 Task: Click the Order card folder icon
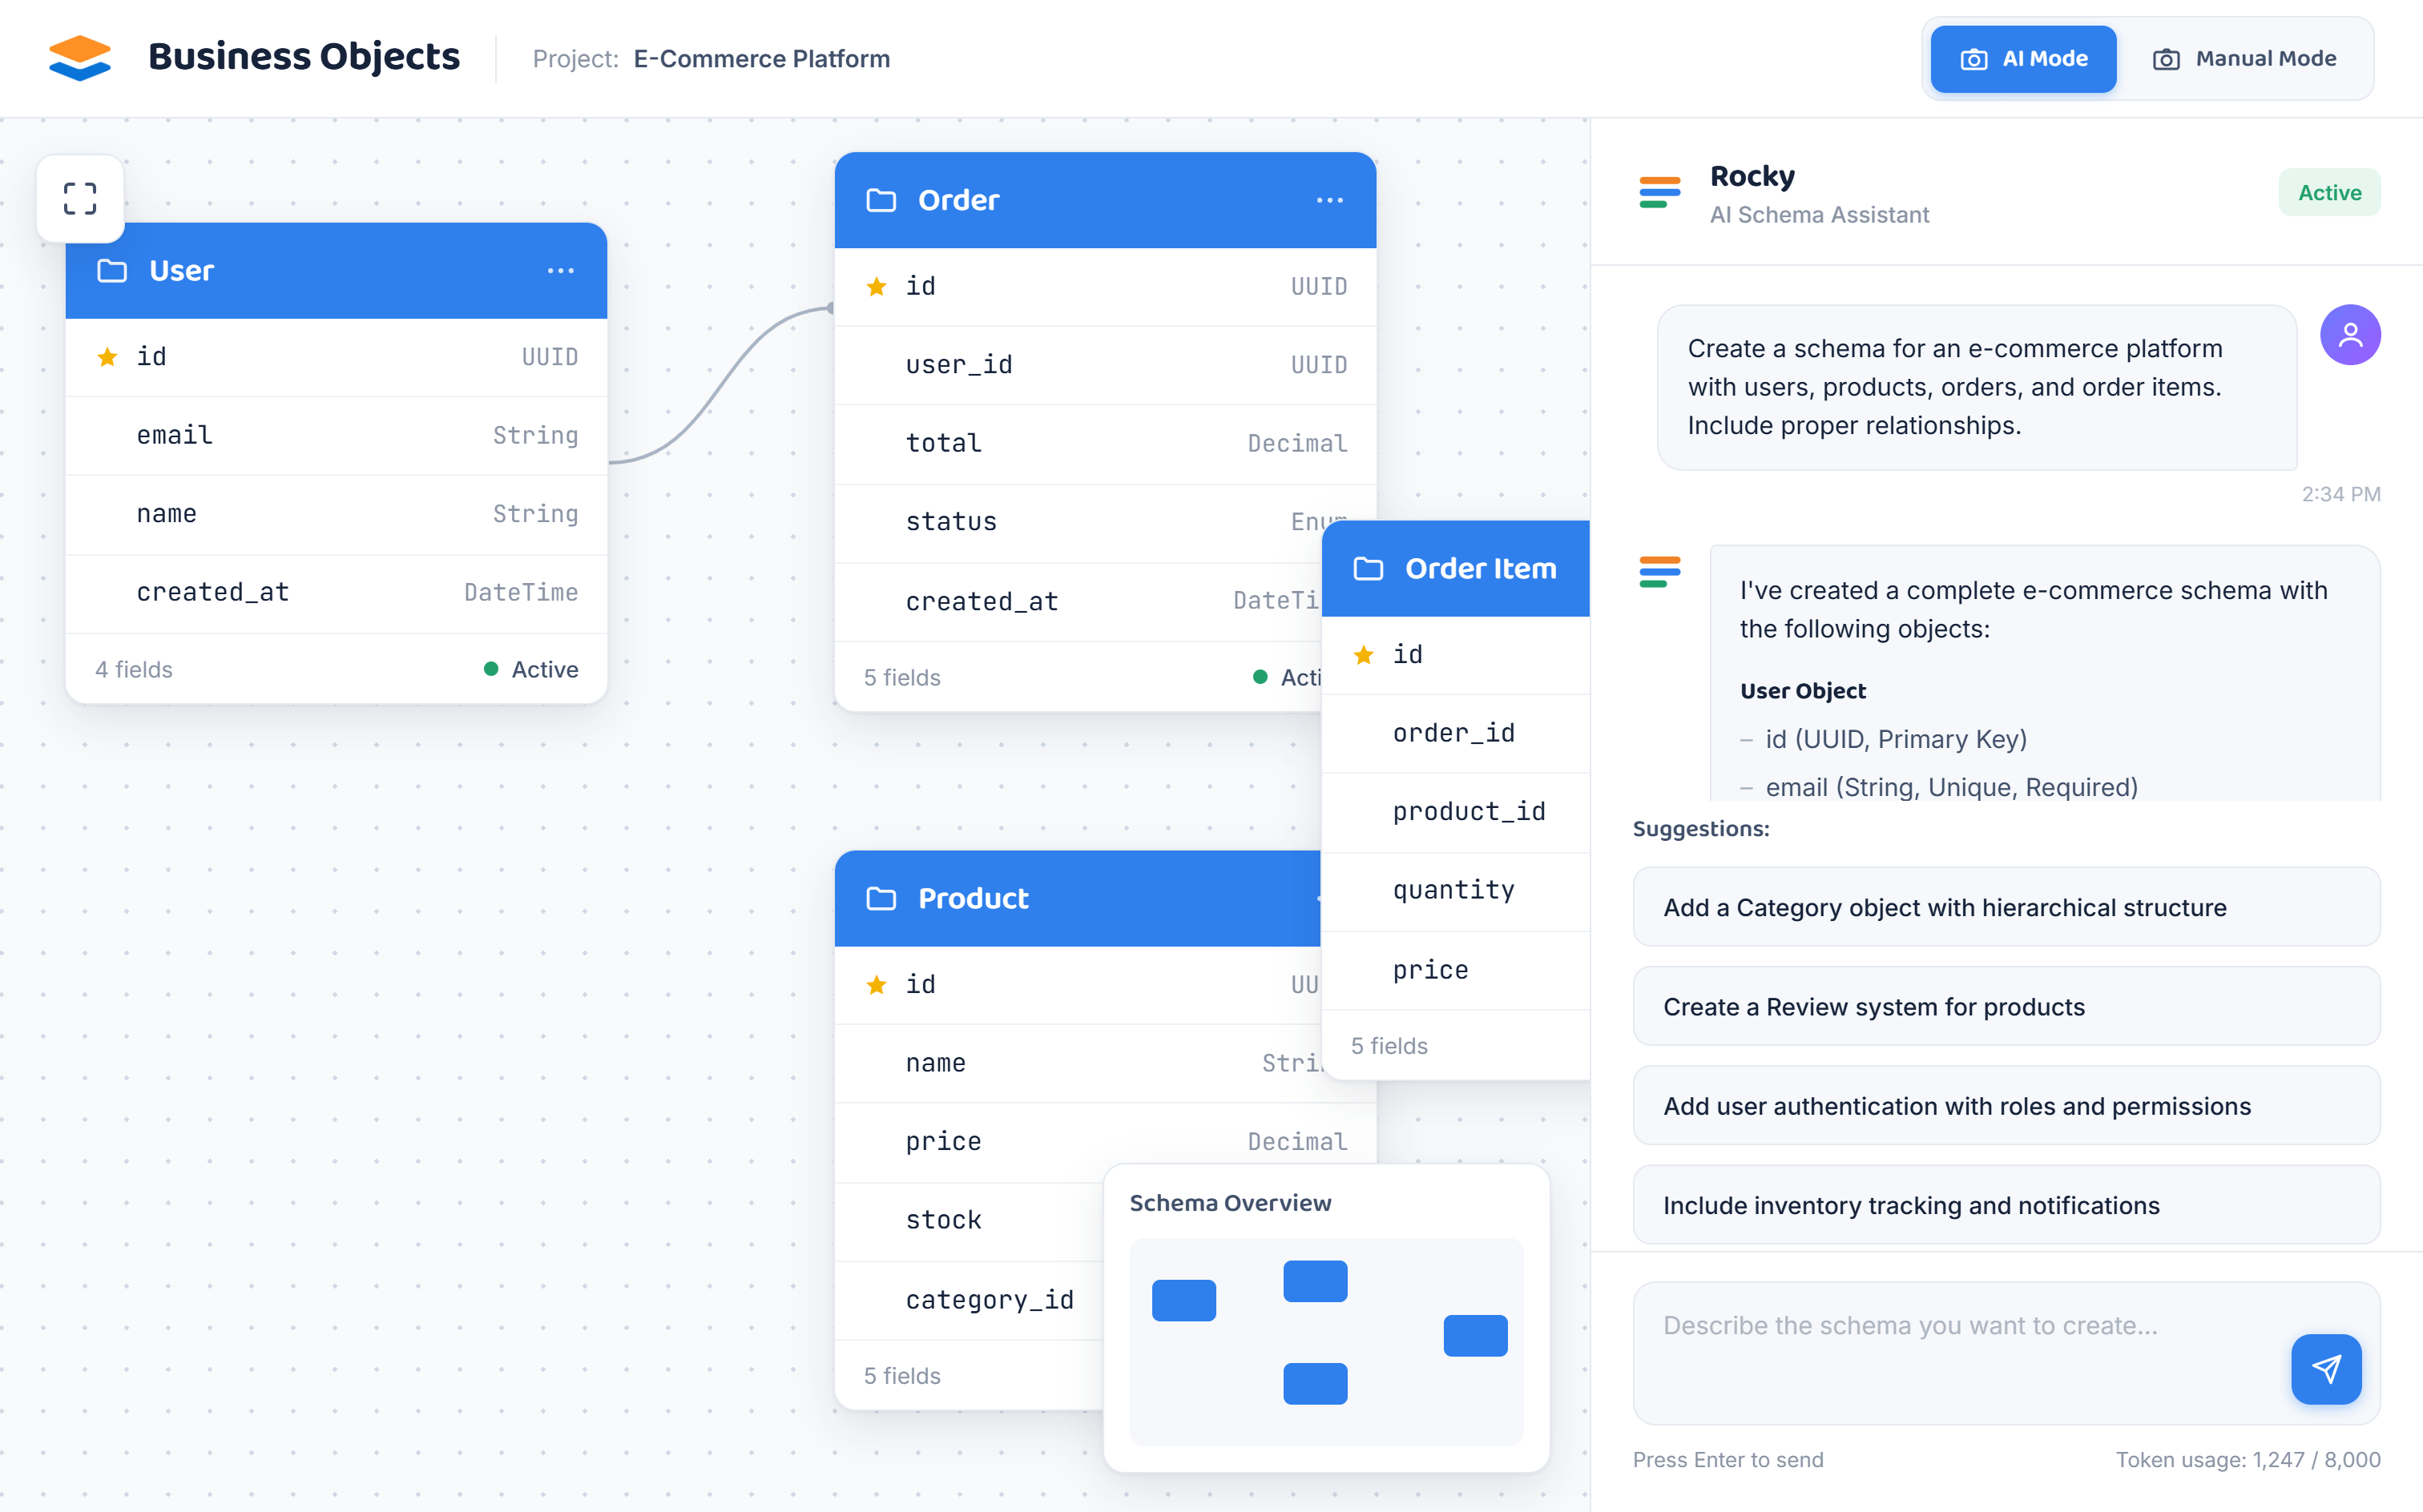(x=881, y=200)
